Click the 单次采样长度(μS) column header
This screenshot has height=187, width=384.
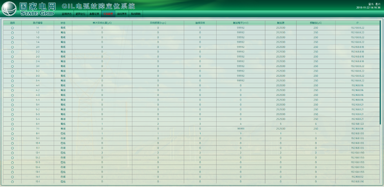point(102,23)
